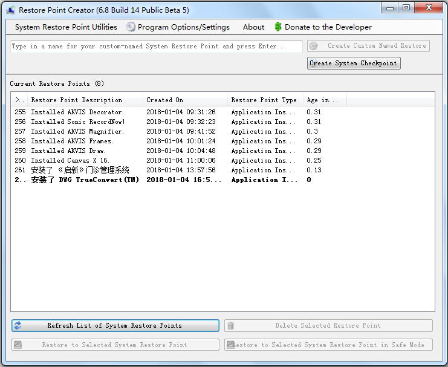Viewport: 448px width, 367px height.
Task: Click ID 260 in the list
Action: [x=20, y=160]
